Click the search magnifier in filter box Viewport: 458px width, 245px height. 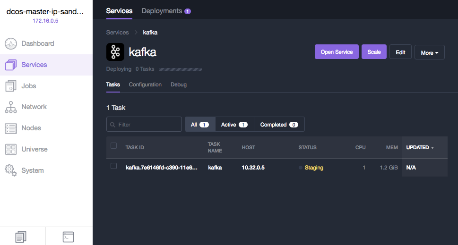(112, 125)
